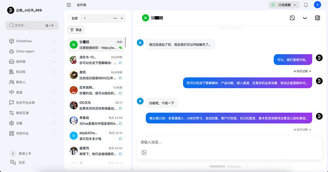Open the 青芮 conversation
This screenshot has width=328, height=172.
click(x=96, y=75)
